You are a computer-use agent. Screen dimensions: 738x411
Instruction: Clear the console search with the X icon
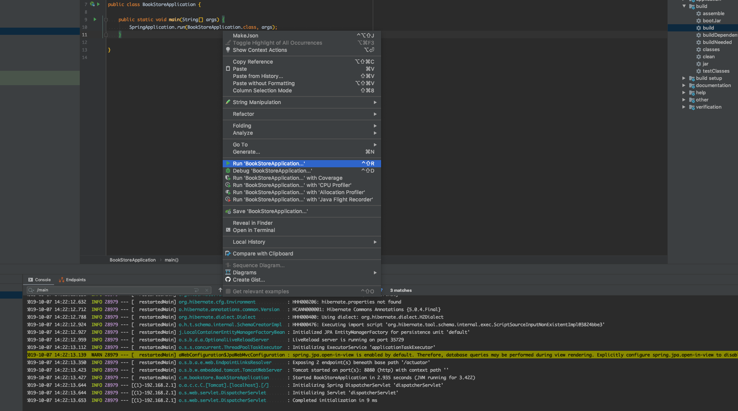coord(207,290)
